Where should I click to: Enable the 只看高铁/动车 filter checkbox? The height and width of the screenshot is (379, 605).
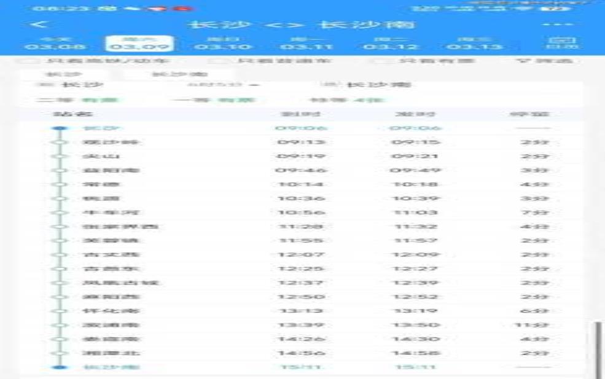[x=28, y=61]
